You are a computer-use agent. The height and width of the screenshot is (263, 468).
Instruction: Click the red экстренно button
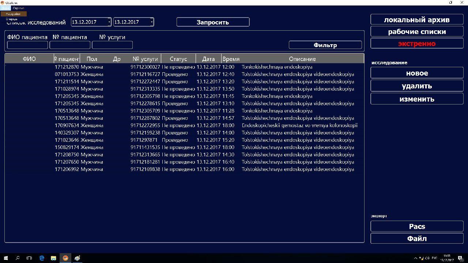point(417,43)
